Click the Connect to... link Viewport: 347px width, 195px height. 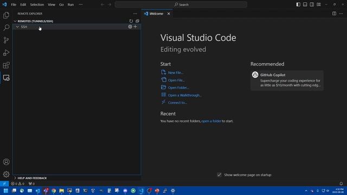177,102
